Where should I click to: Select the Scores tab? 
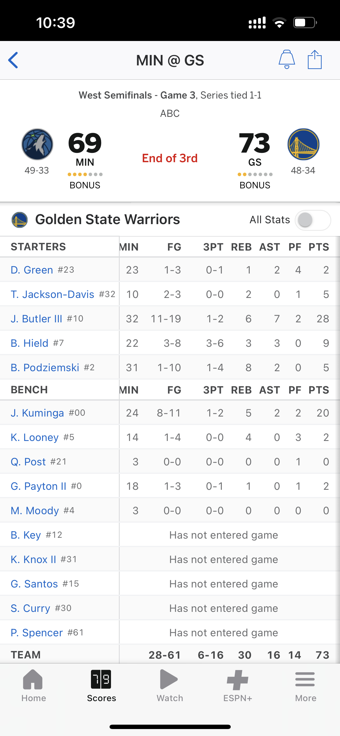coord(101,686)
